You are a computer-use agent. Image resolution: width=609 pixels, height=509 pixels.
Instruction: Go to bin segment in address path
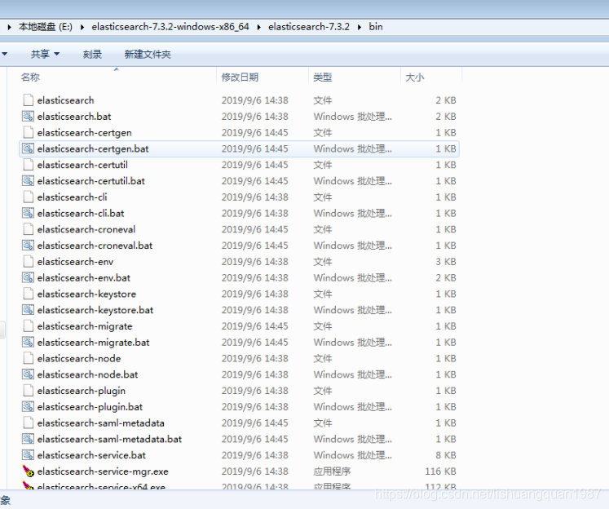(375, 27)
